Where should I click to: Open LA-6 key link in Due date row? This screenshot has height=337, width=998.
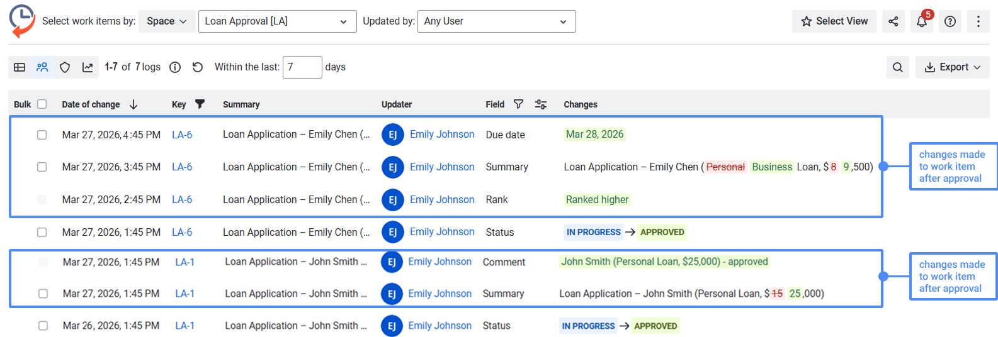(x=182, y=135)
